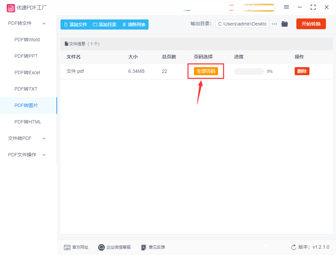Click the 文件名 column header
Screen dimensions: 336x255
click(x=74, y=57)
